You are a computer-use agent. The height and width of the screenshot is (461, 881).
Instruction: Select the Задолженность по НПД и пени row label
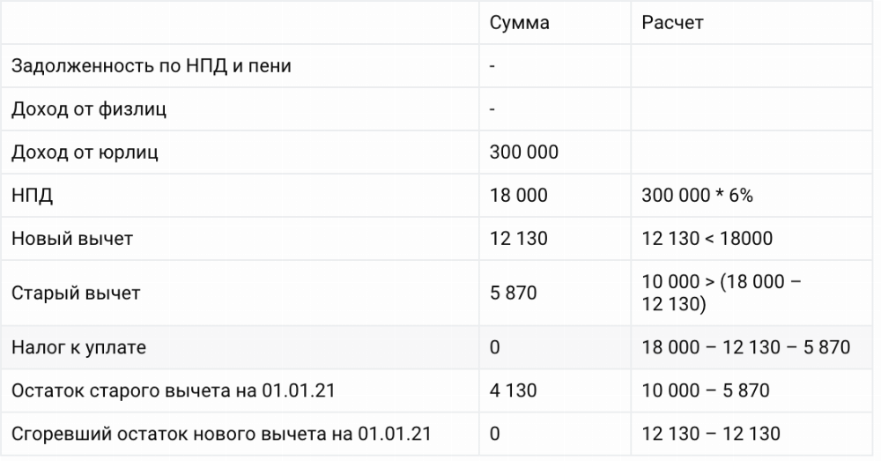(x=151, y=66)
